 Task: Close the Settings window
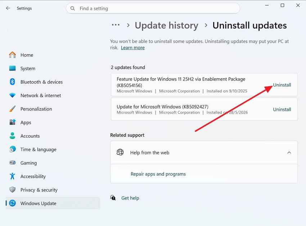click(x=298, y=5)
